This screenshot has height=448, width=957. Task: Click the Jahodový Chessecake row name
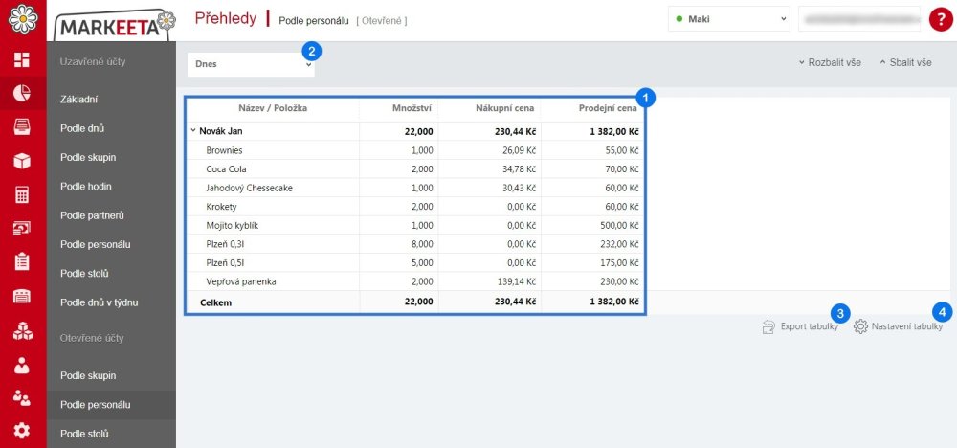[249, 188]
